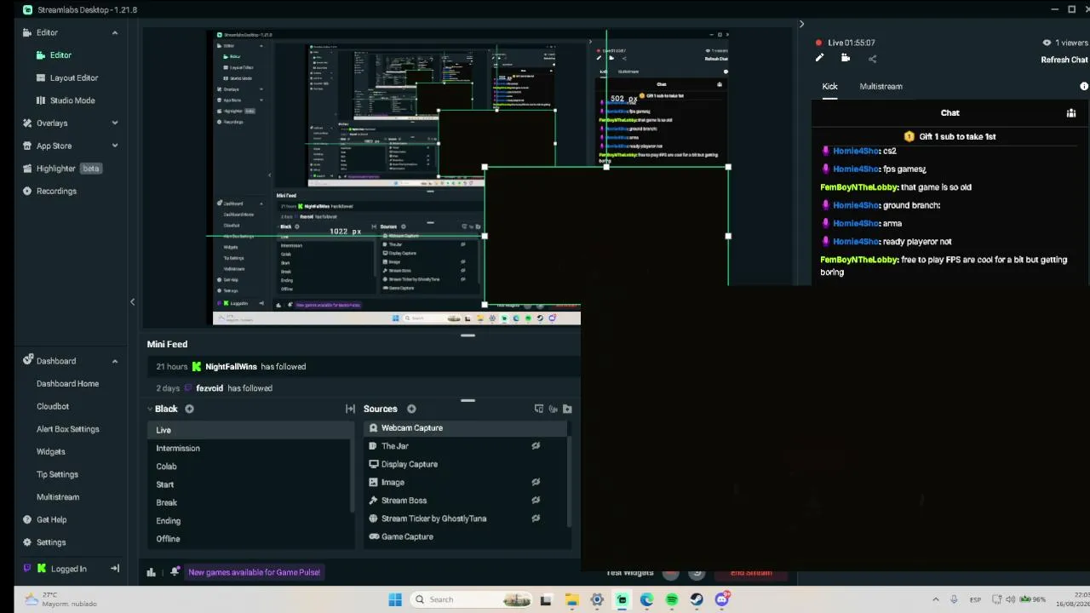Click the camera clip icon under Live timer
The height and width of the screenshot is (613, 1090).
click(x=846, y=59)
